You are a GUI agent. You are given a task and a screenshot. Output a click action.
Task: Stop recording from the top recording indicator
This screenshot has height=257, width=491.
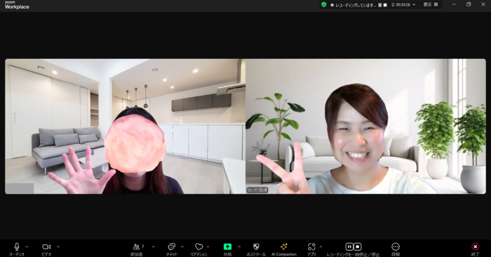[385, 5]
